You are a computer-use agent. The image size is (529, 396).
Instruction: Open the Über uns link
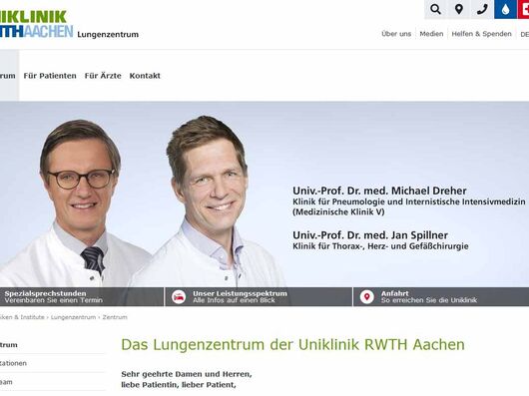[396, 34]
